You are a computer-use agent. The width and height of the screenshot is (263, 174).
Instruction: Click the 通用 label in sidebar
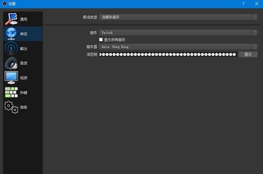23,19
